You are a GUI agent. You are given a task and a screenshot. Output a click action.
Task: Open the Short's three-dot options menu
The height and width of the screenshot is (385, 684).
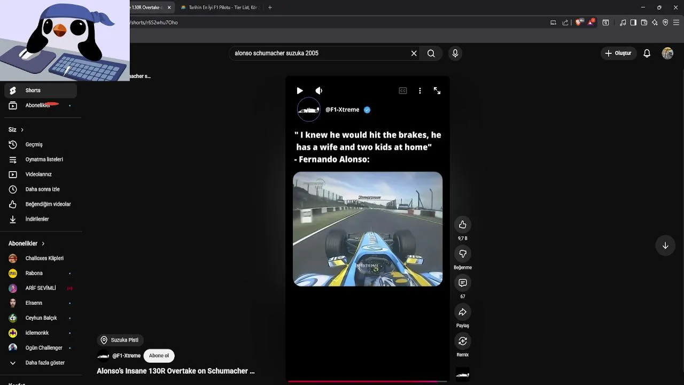pos(420,91)
